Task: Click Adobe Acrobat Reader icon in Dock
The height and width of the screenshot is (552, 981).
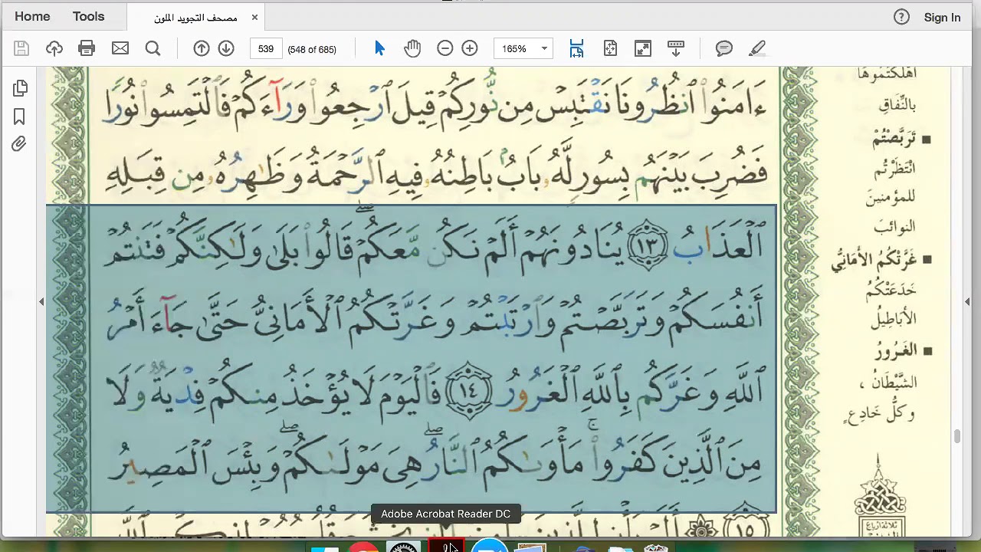Action: (446, 546)
